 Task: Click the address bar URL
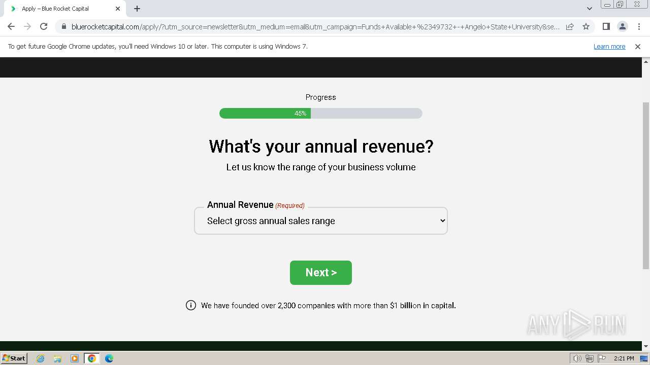(315, 26)
